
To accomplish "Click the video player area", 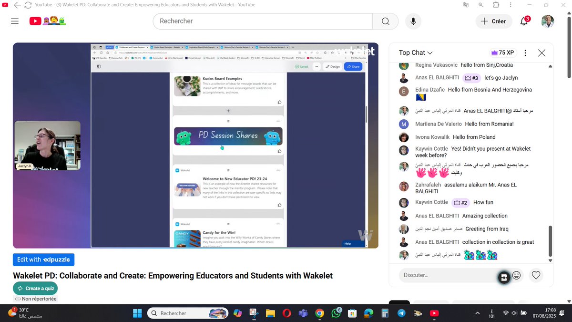I will [195, 145].
